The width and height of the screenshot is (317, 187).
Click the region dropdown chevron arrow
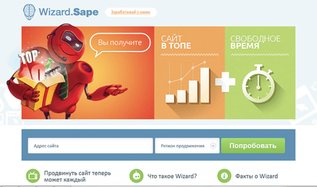coord(213,146)
